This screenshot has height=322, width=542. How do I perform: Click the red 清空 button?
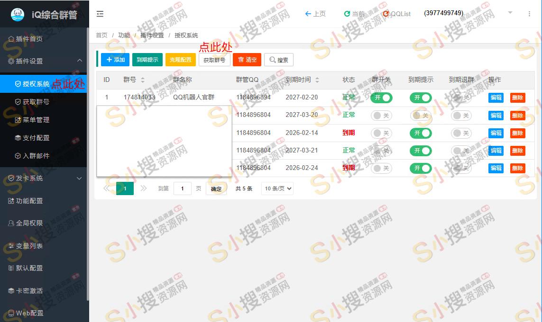point(247,60)
